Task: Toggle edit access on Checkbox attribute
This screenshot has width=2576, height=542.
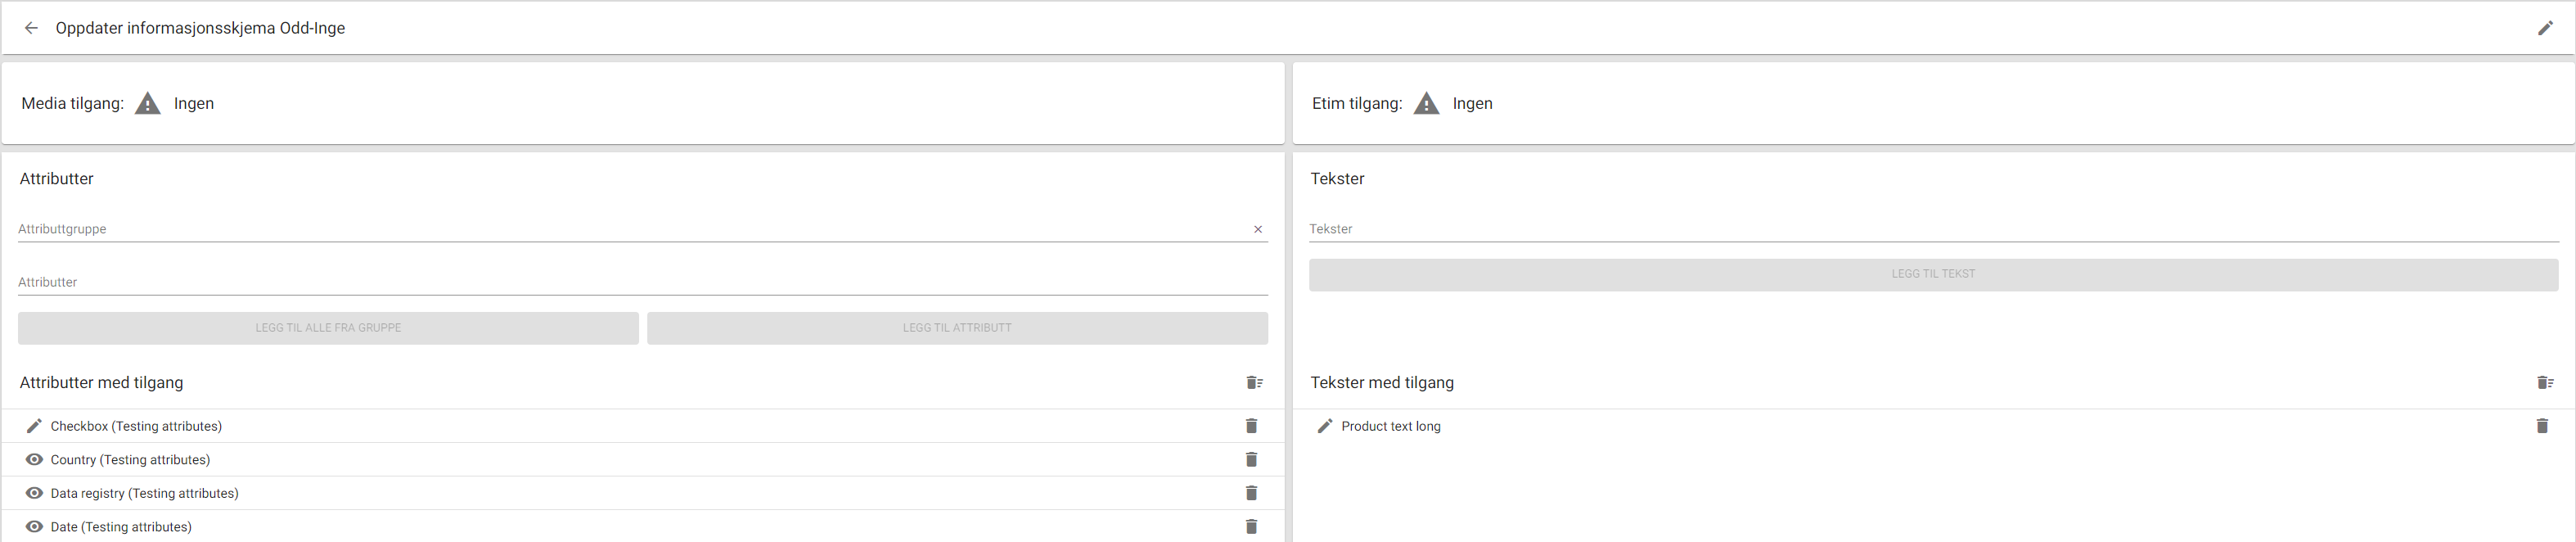Action: click(x=34, y=426)
